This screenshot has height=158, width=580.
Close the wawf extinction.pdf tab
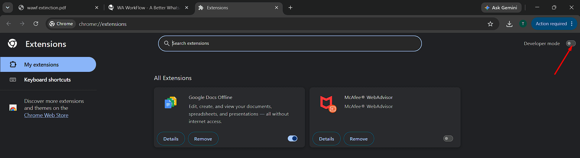click(97, 8)
